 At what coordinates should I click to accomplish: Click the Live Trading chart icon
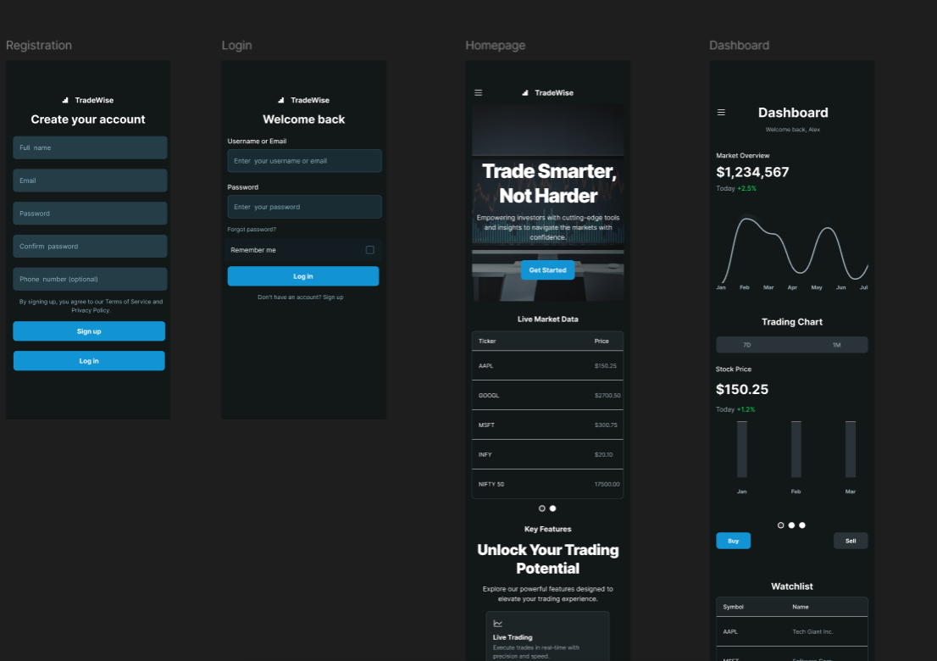point(498,624)
